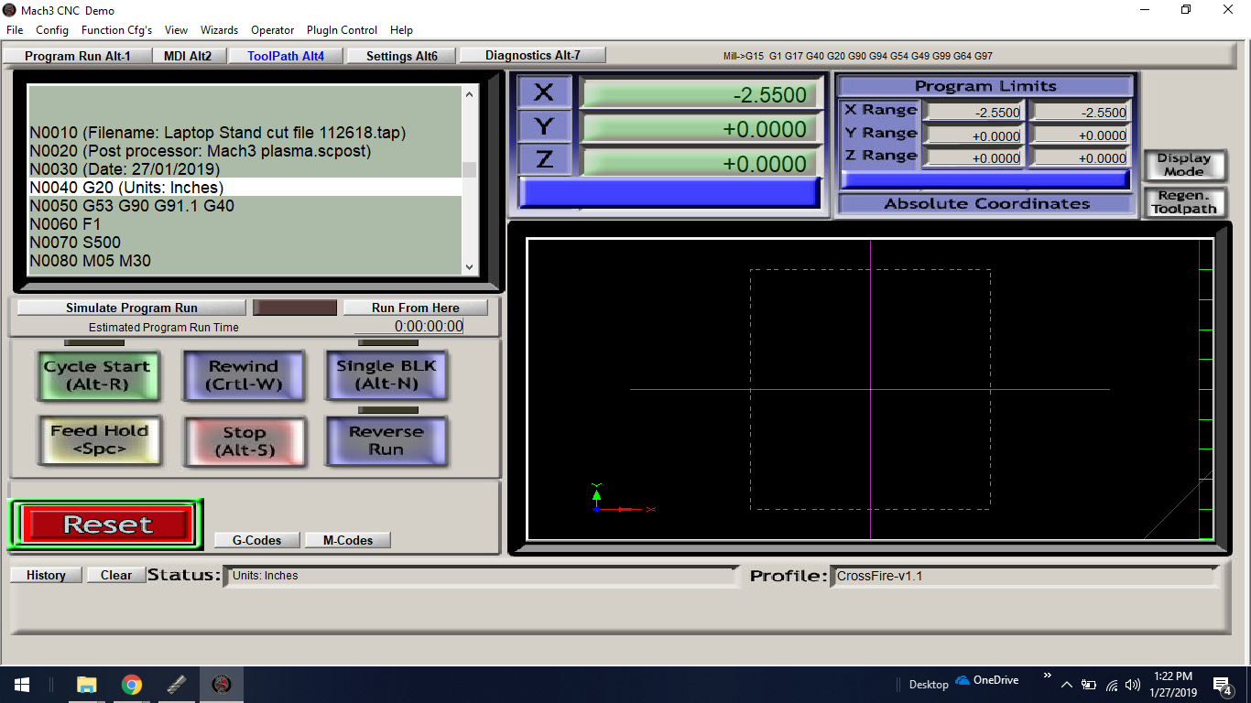Click the Z Range minimum value
This screenshot has width=1251, height=703.
tap(974, 157)
